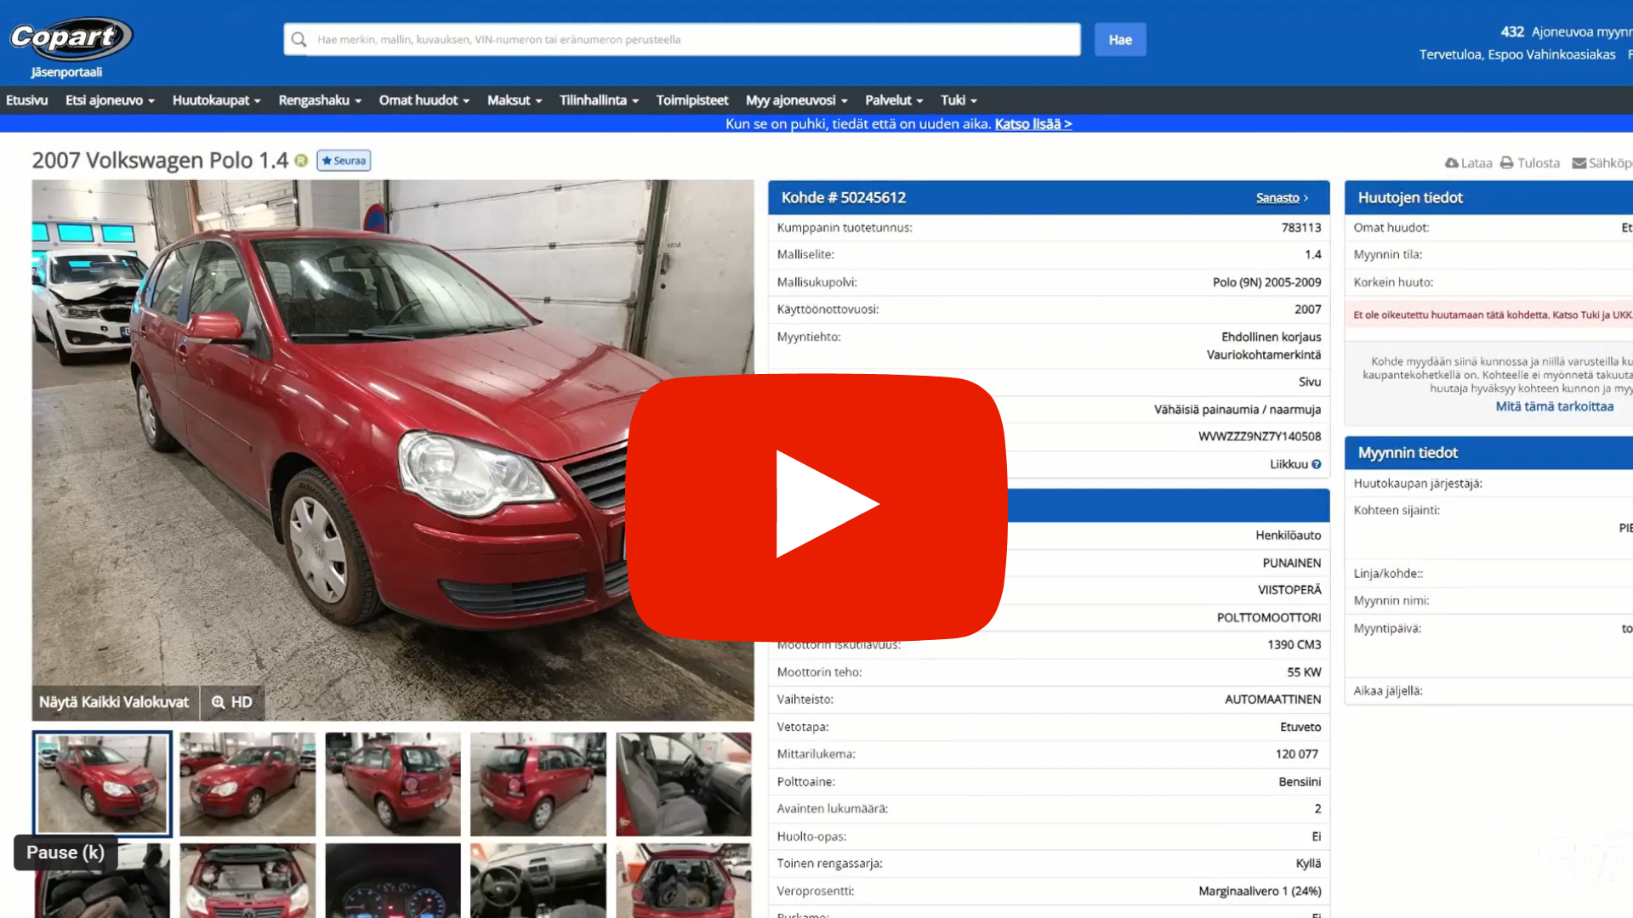Image resolution: width=1633 pixels, height=918 pixels.
Task: Expand the Tilinhallinta dropdown
Action: 599,100
